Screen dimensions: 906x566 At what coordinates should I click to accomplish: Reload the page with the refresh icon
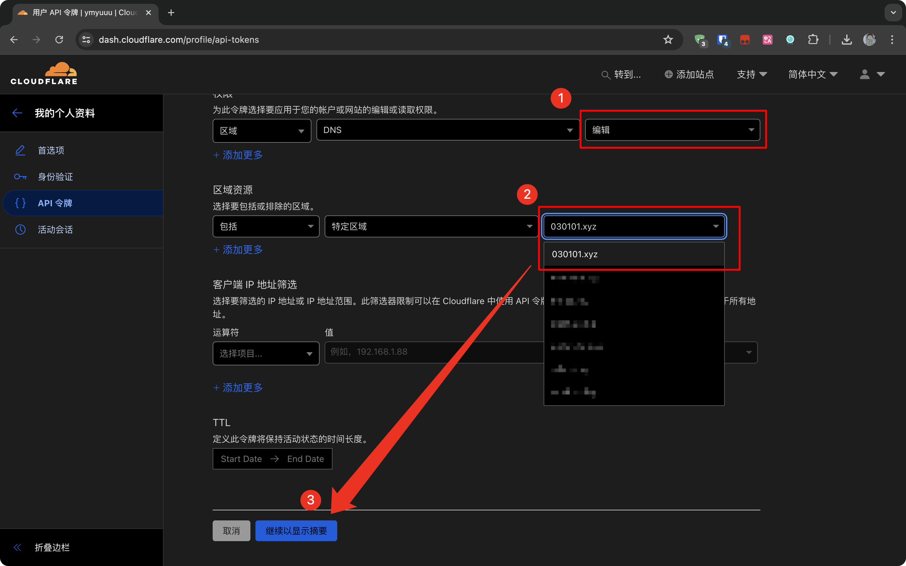tap(59, 40)
